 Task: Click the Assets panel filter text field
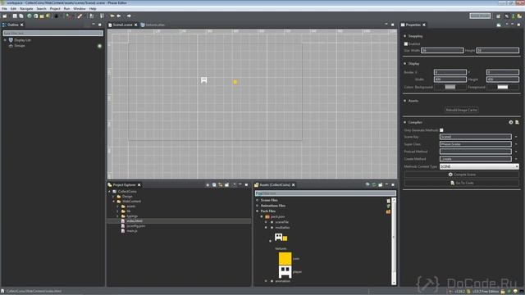(325, 193)
